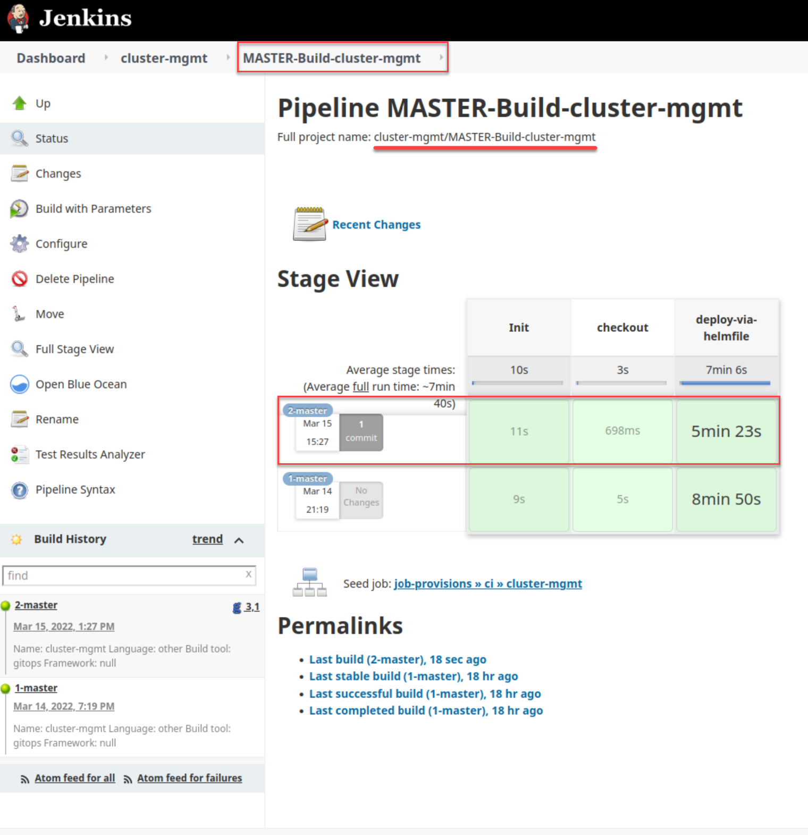Open Last completed build (1-master) permalink
The width and height of the screenshot is (808, 835).
pyautogui.click(x=426, y=711)
